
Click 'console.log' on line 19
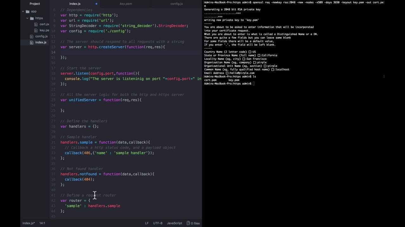pyautogui.click(x=77, y=79)
